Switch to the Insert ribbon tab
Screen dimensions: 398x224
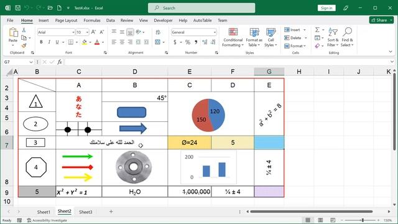point(44,21)
